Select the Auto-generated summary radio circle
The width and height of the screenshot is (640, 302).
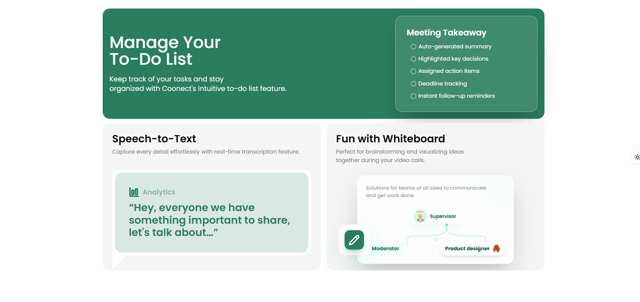[413, 47]
